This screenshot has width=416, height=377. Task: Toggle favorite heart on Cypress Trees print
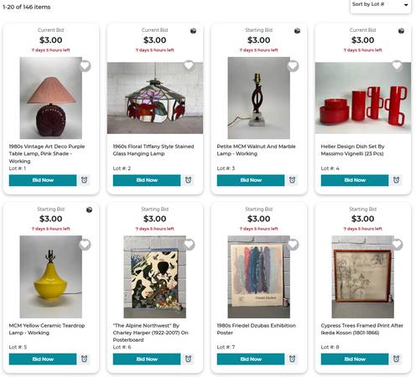(x=397, y=245)
